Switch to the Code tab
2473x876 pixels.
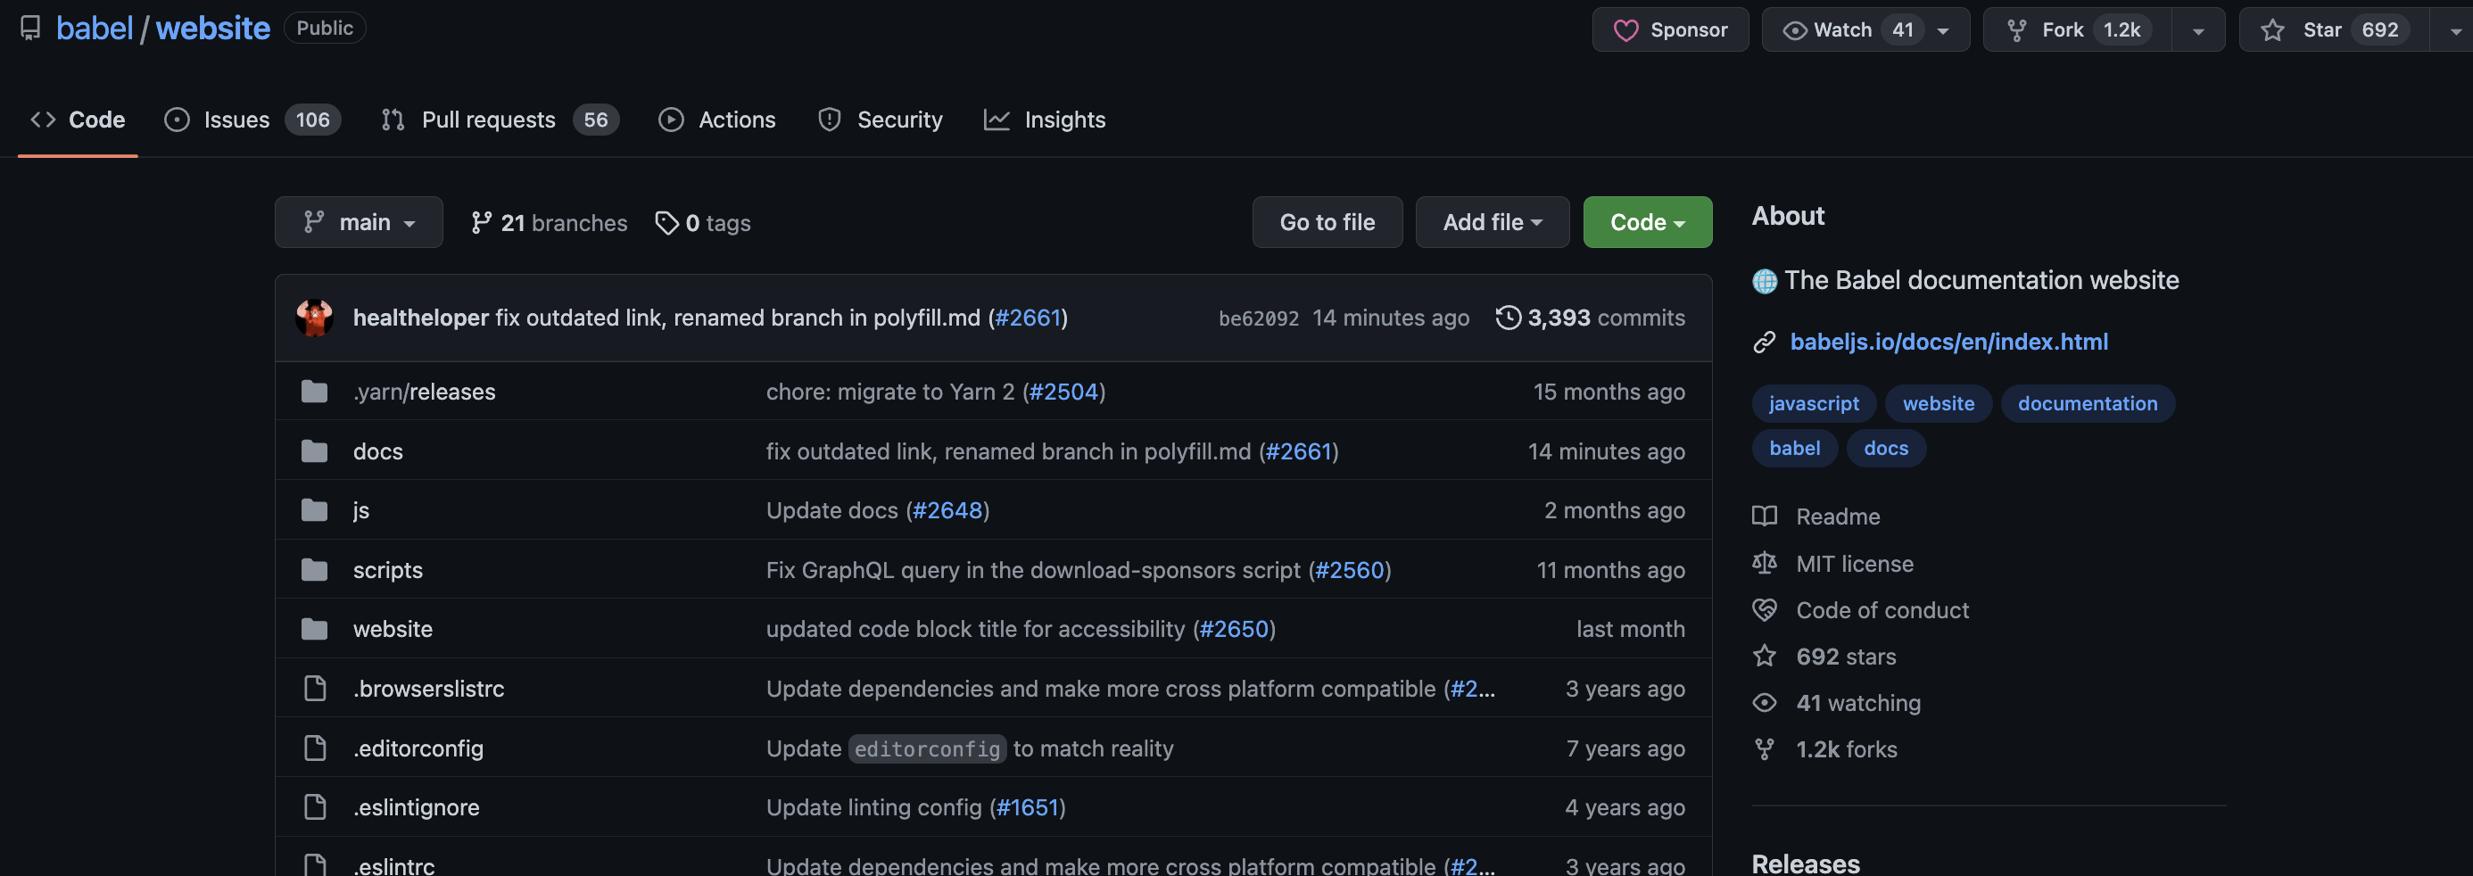78,120
